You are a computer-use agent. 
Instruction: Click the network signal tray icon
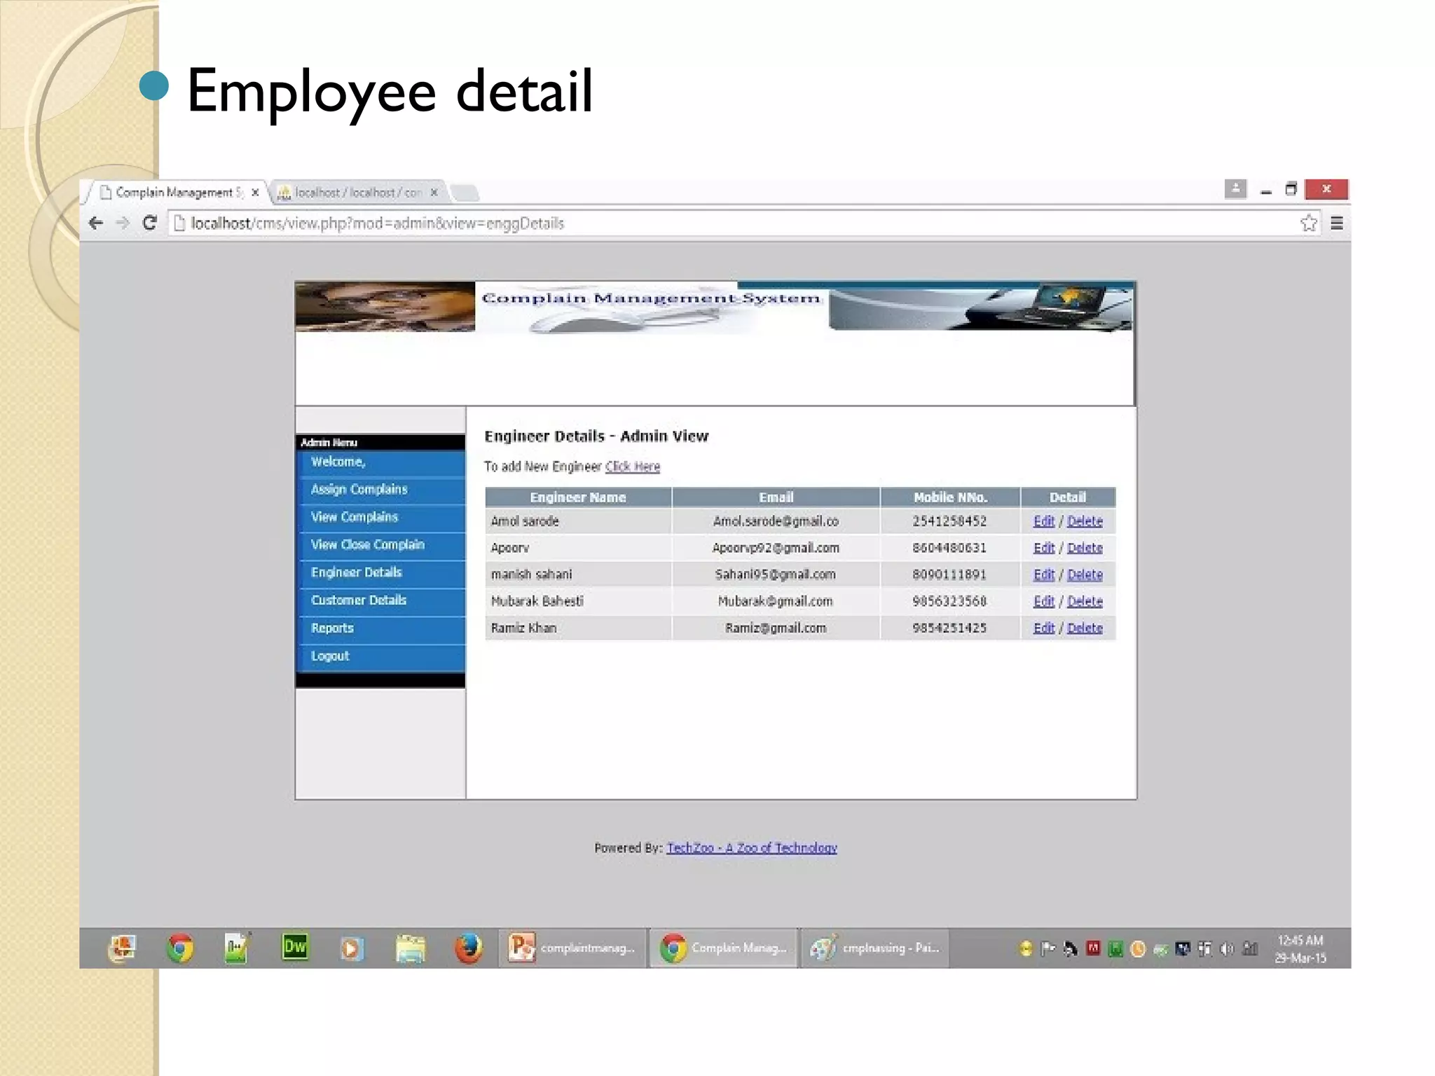point(1250,949)
